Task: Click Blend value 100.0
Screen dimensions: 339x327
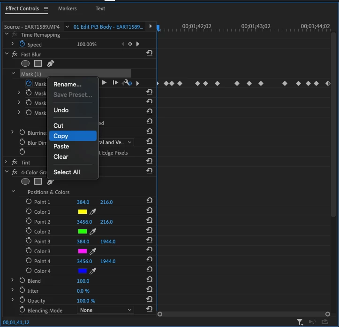Action: (x=83, y=281)
